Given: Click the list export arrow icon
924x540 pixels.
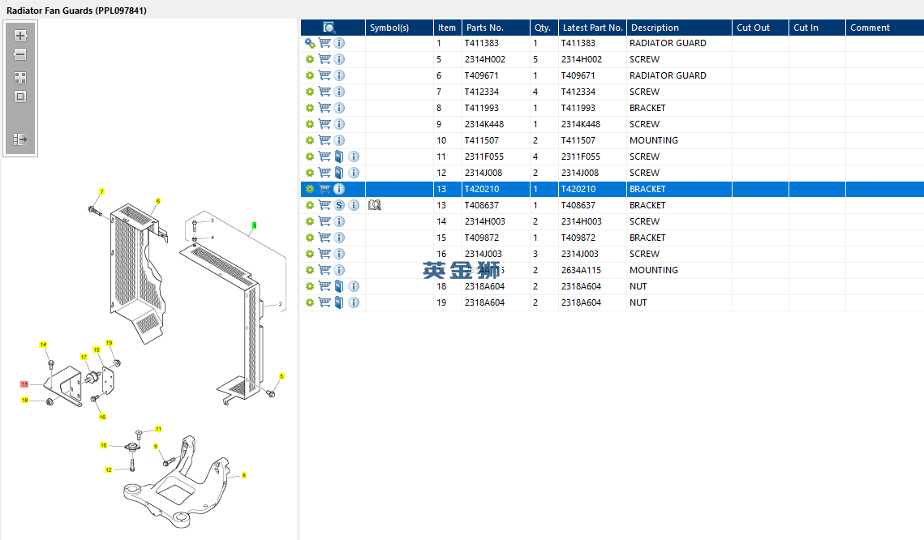Looking at the screenshot, I should point(20,139).
